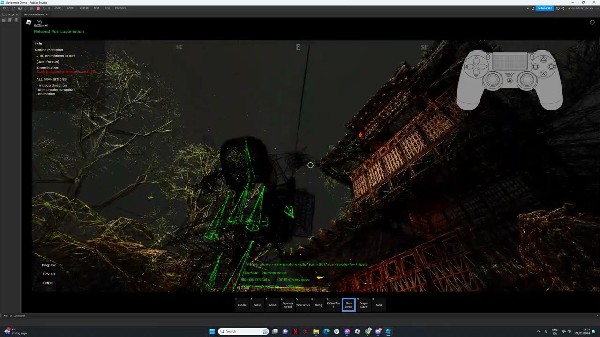Select the Torch hotbar slot
The height and width of the screenshot is (337, 600).
click(x=379, y=305)
